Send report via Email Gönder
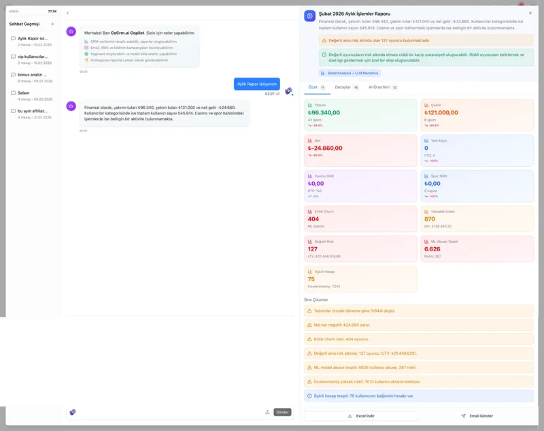Viewport: 544px width, 431px height. (x=477, y=416)
